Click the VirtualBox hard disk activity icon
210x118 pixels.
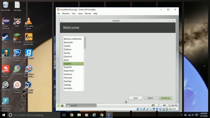pos(137,109)
